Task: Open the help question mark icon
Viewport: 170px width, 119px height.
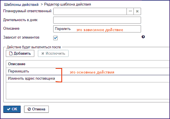Action: pyautogui.click(x=143, y=37)
